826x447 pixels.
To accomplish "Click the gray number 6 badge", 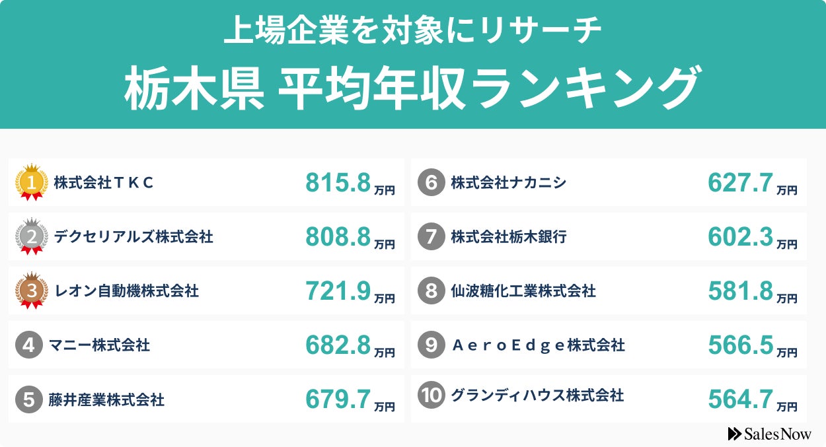I will [x=431, y=182].
